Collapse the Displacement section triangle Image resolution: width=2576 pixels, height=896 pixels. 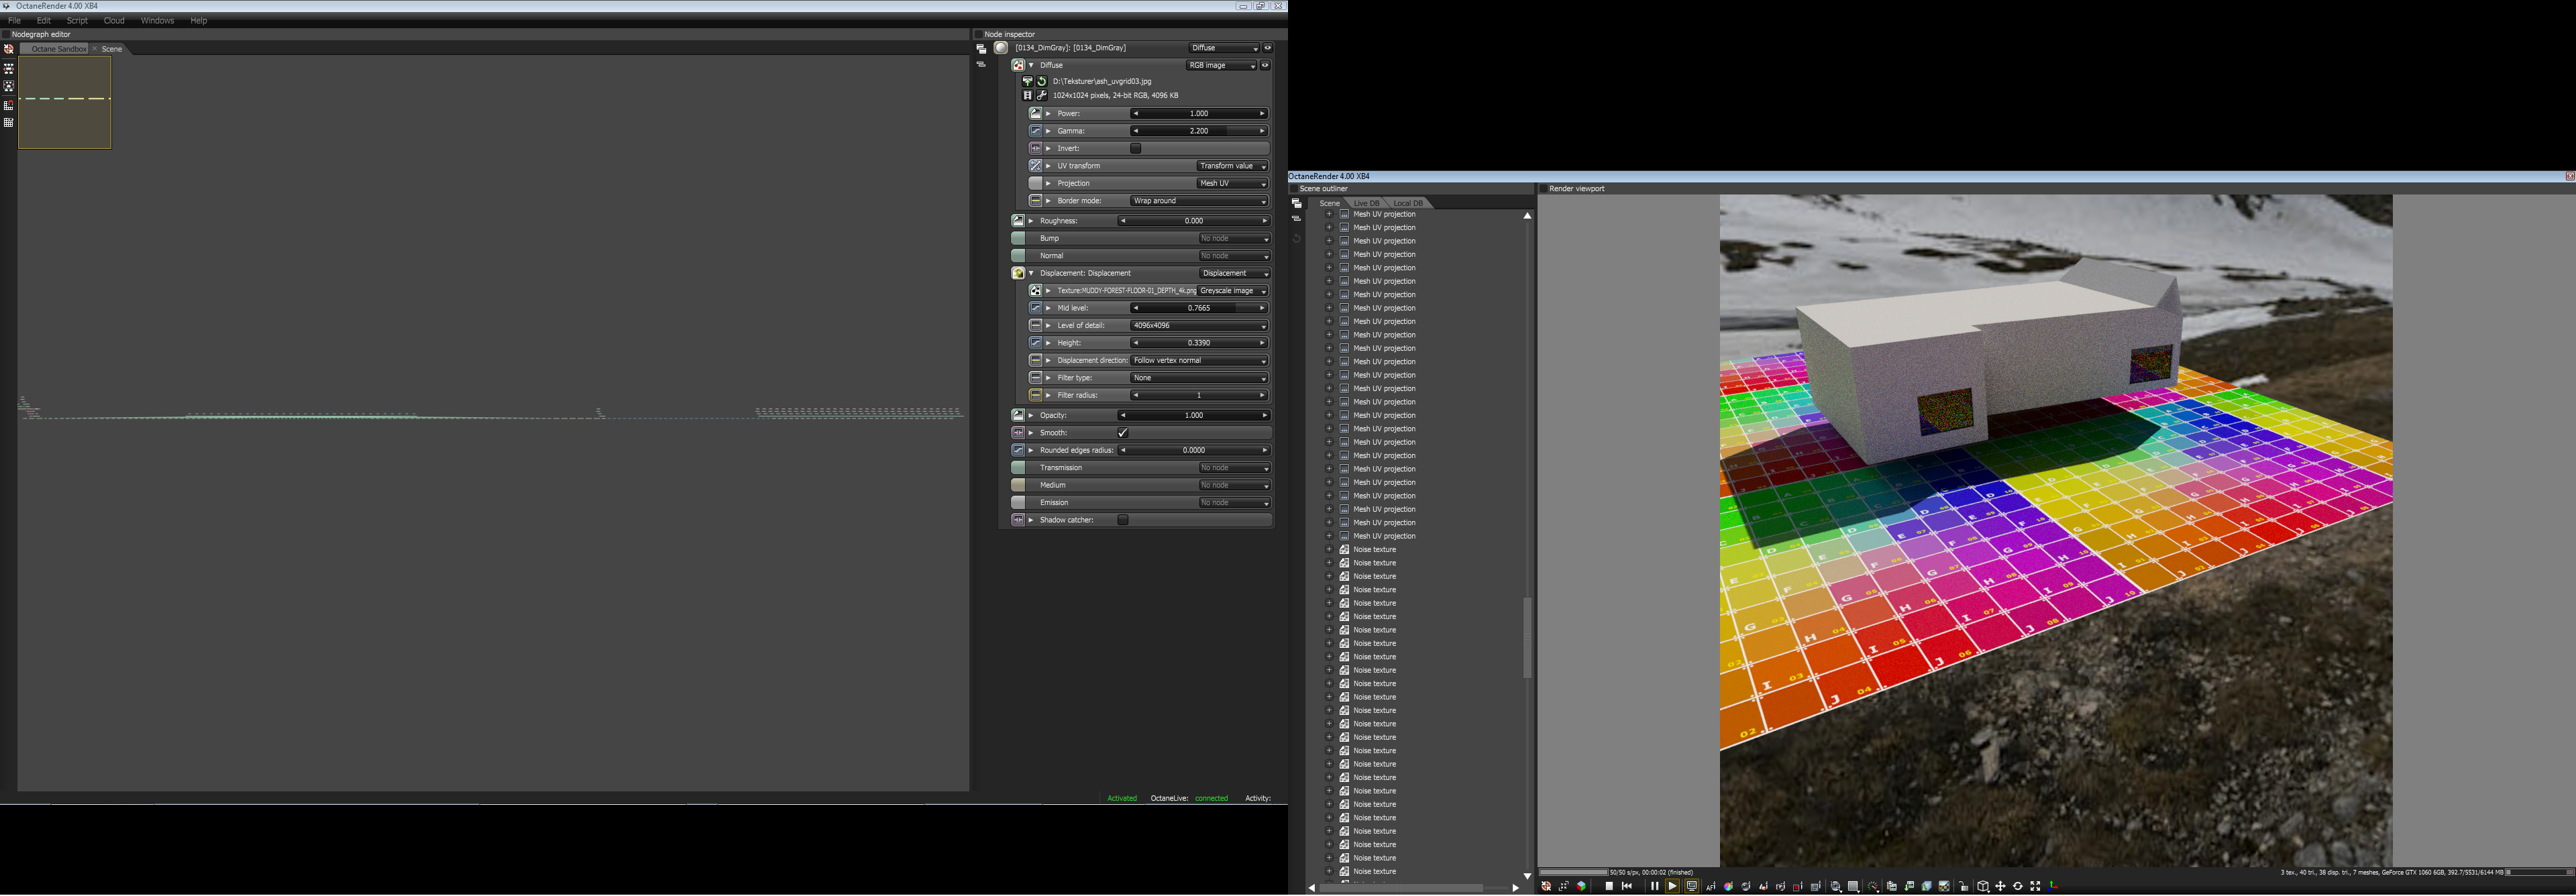(x=1031, y=273)
